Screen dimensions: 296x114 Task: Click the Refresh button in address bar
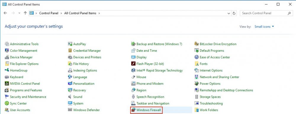pyautogui.click(x=234, y=13)
